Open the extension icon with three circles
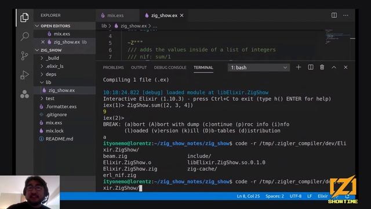This screenshot has width=371, height=209. 24,94
